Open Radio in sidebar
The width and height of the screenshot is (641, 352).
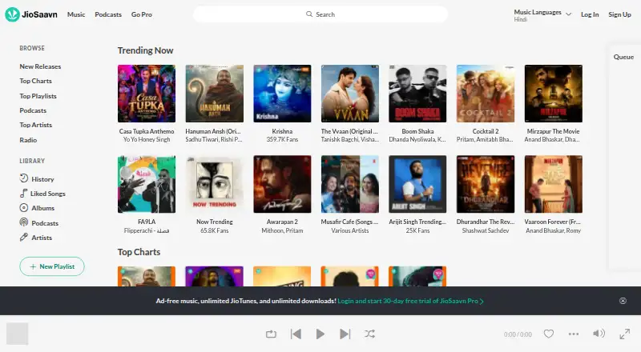(28, 140)
